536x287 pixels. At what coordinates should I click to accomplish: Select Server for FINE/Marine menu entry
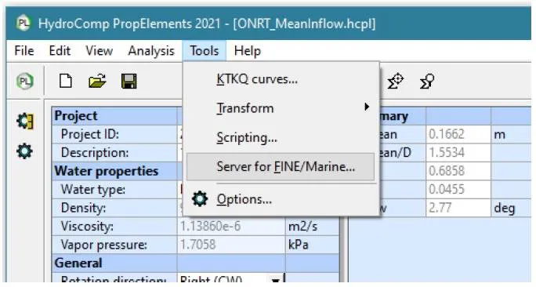pos(281,167)
